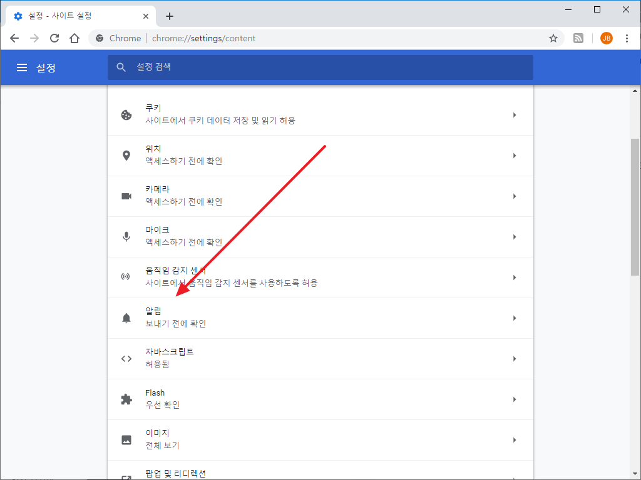Open the home page button

point(74,38)
